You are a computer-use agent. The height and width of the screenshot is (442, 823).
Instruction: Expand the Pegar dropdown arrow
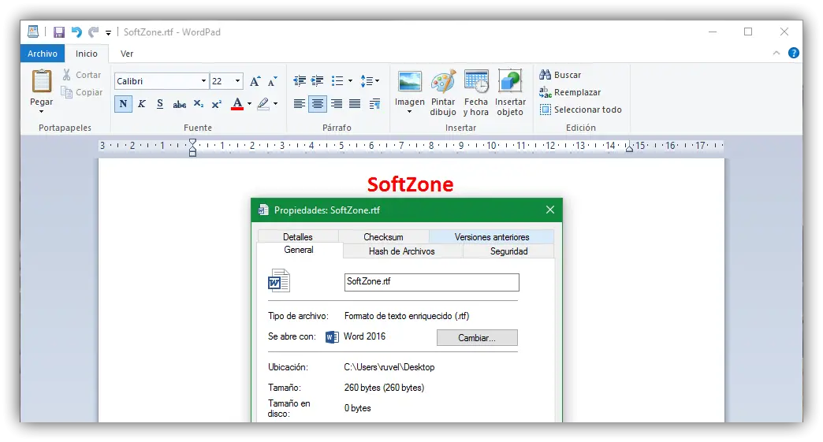[42, 111]
